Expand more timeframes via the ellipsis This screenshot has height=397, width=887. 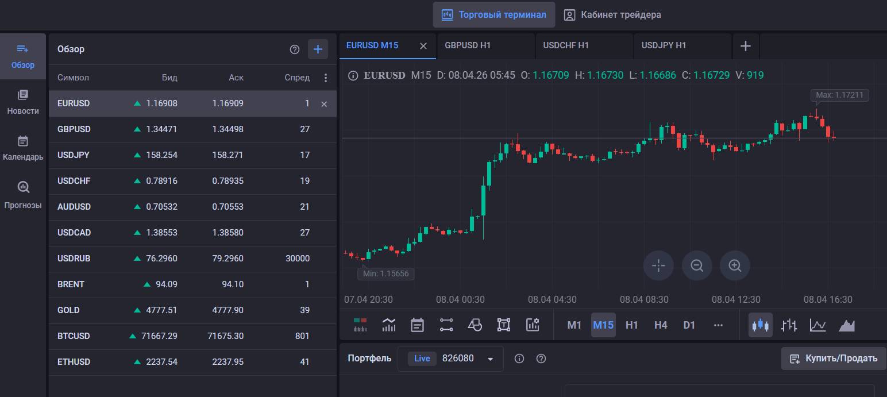tap(718, 325)
